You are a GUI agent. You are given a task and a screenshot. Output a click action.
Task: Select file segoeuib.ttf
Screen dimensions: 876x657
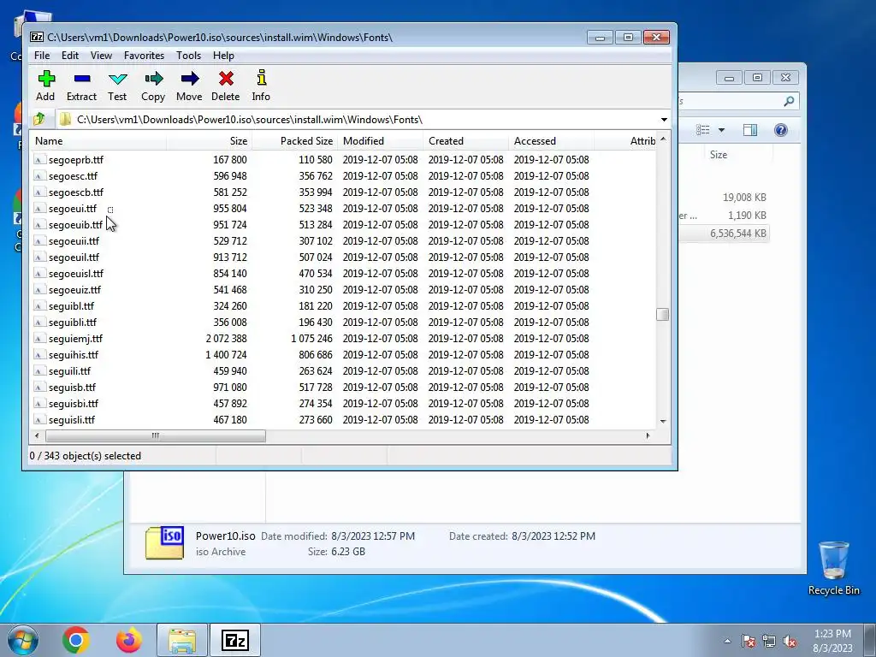(75, 225)
